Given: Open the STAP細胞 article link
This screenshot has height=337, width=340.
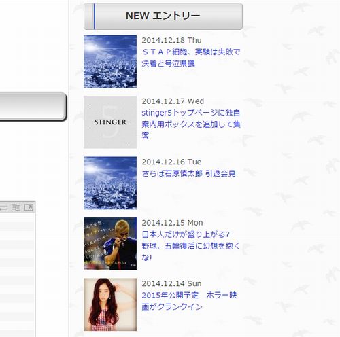Looking at the screenshot, I should [x=191, y=58].
